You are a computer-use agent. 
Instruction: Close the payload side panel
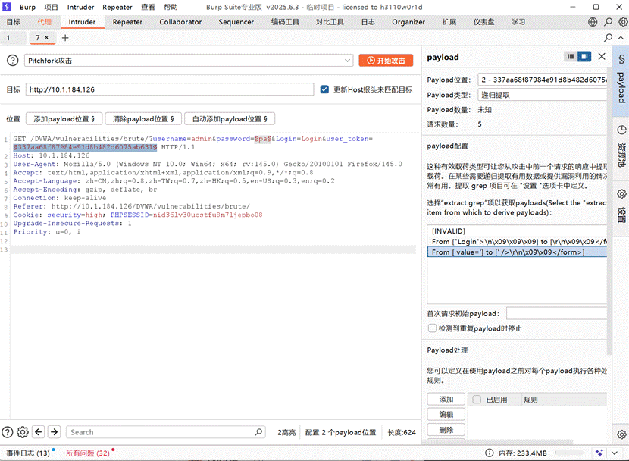coord(602,57)
